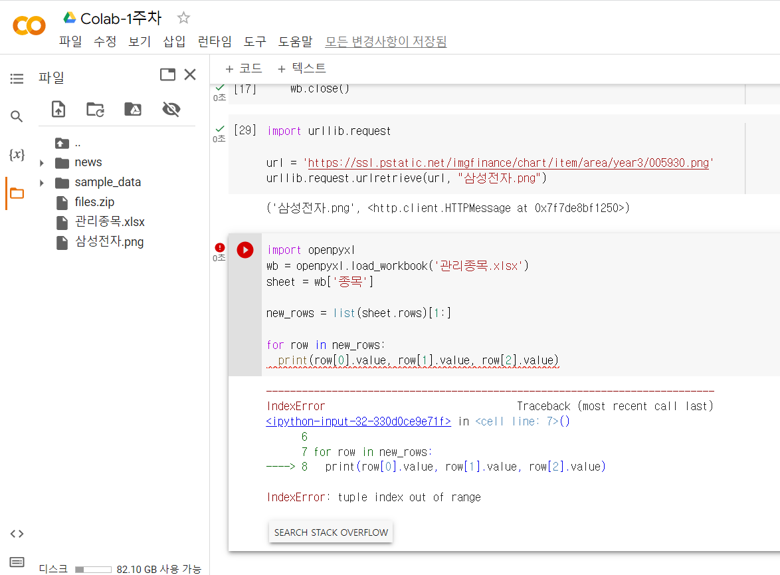Open the file pane in a new window
This screenshot has height=575, width=780.
[167, 74]
